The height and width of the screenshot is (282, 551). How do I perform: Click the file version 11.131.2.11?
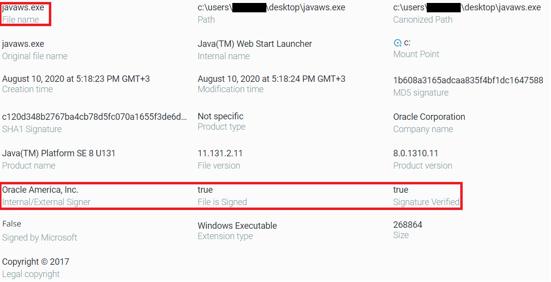coord(220,153)
